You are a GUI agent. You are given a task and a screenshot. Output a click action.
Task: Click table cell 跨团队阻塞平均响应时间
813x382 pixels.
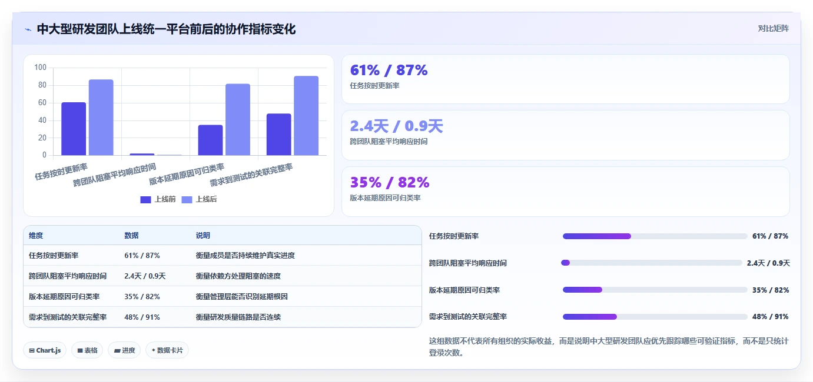point(68,276)
